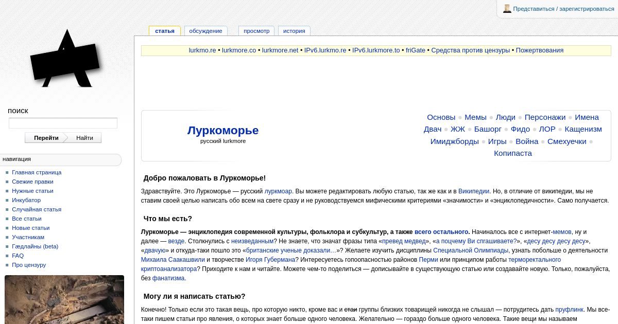Open the Копипаста category link
The height and width of the screenshot is (324, 618).
point(513,153)
